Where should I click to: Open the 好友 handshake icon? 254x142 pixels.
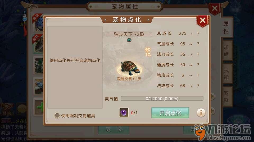click(x=7, y=109)
